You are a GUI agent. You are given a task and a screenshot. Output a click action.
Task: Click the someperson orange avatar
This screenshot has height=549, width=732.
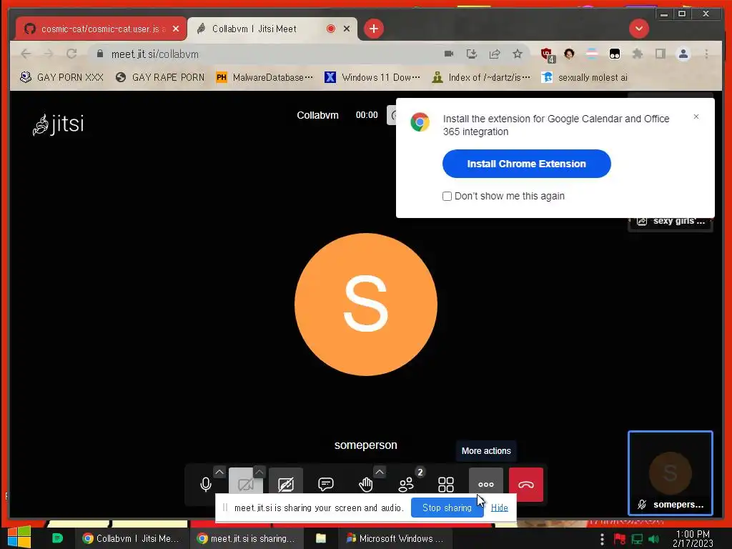(x=366, y=305)
